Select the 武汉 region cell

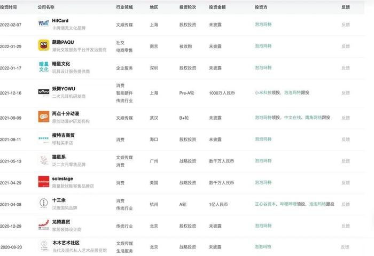pyautogui.click(x=154, y=118)
